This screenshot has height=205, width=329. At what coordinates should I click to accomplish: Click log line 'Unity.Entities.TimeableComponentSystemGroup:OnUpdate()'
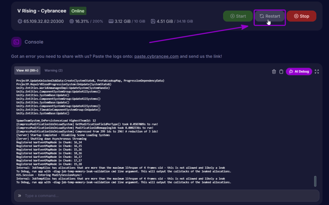pos(58,110)
